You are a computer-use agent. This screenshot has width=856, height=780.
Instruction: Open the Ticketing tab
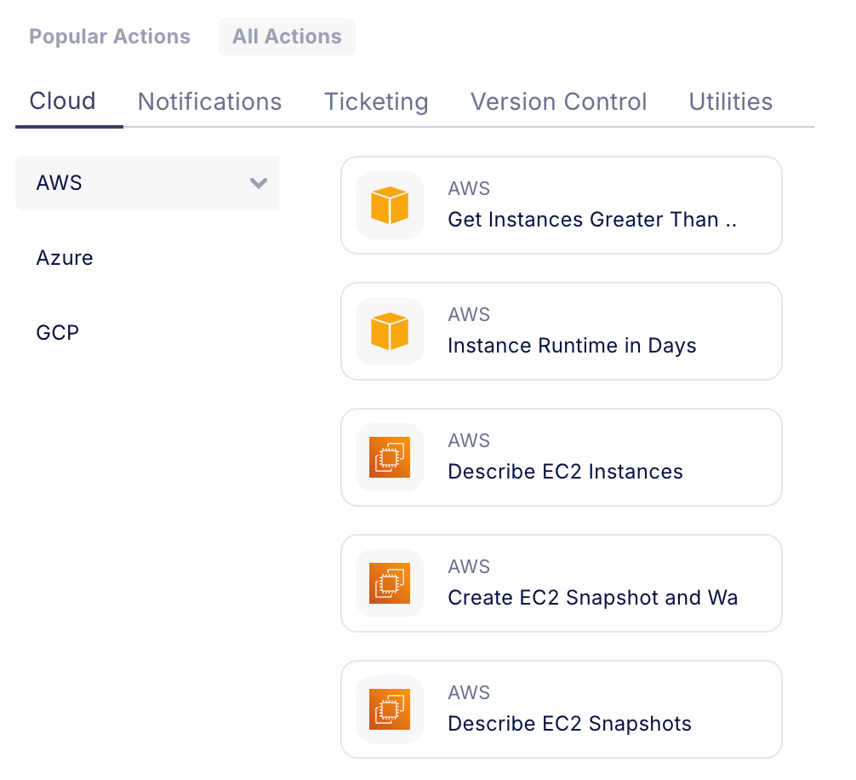376,102
